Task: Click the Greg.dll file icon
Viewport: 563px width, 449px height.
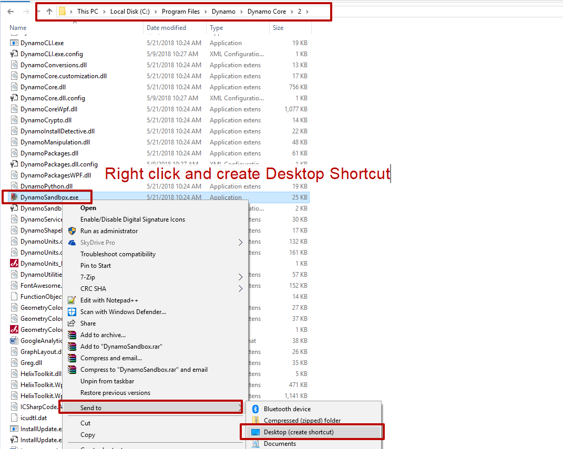Action: point(14,362)
